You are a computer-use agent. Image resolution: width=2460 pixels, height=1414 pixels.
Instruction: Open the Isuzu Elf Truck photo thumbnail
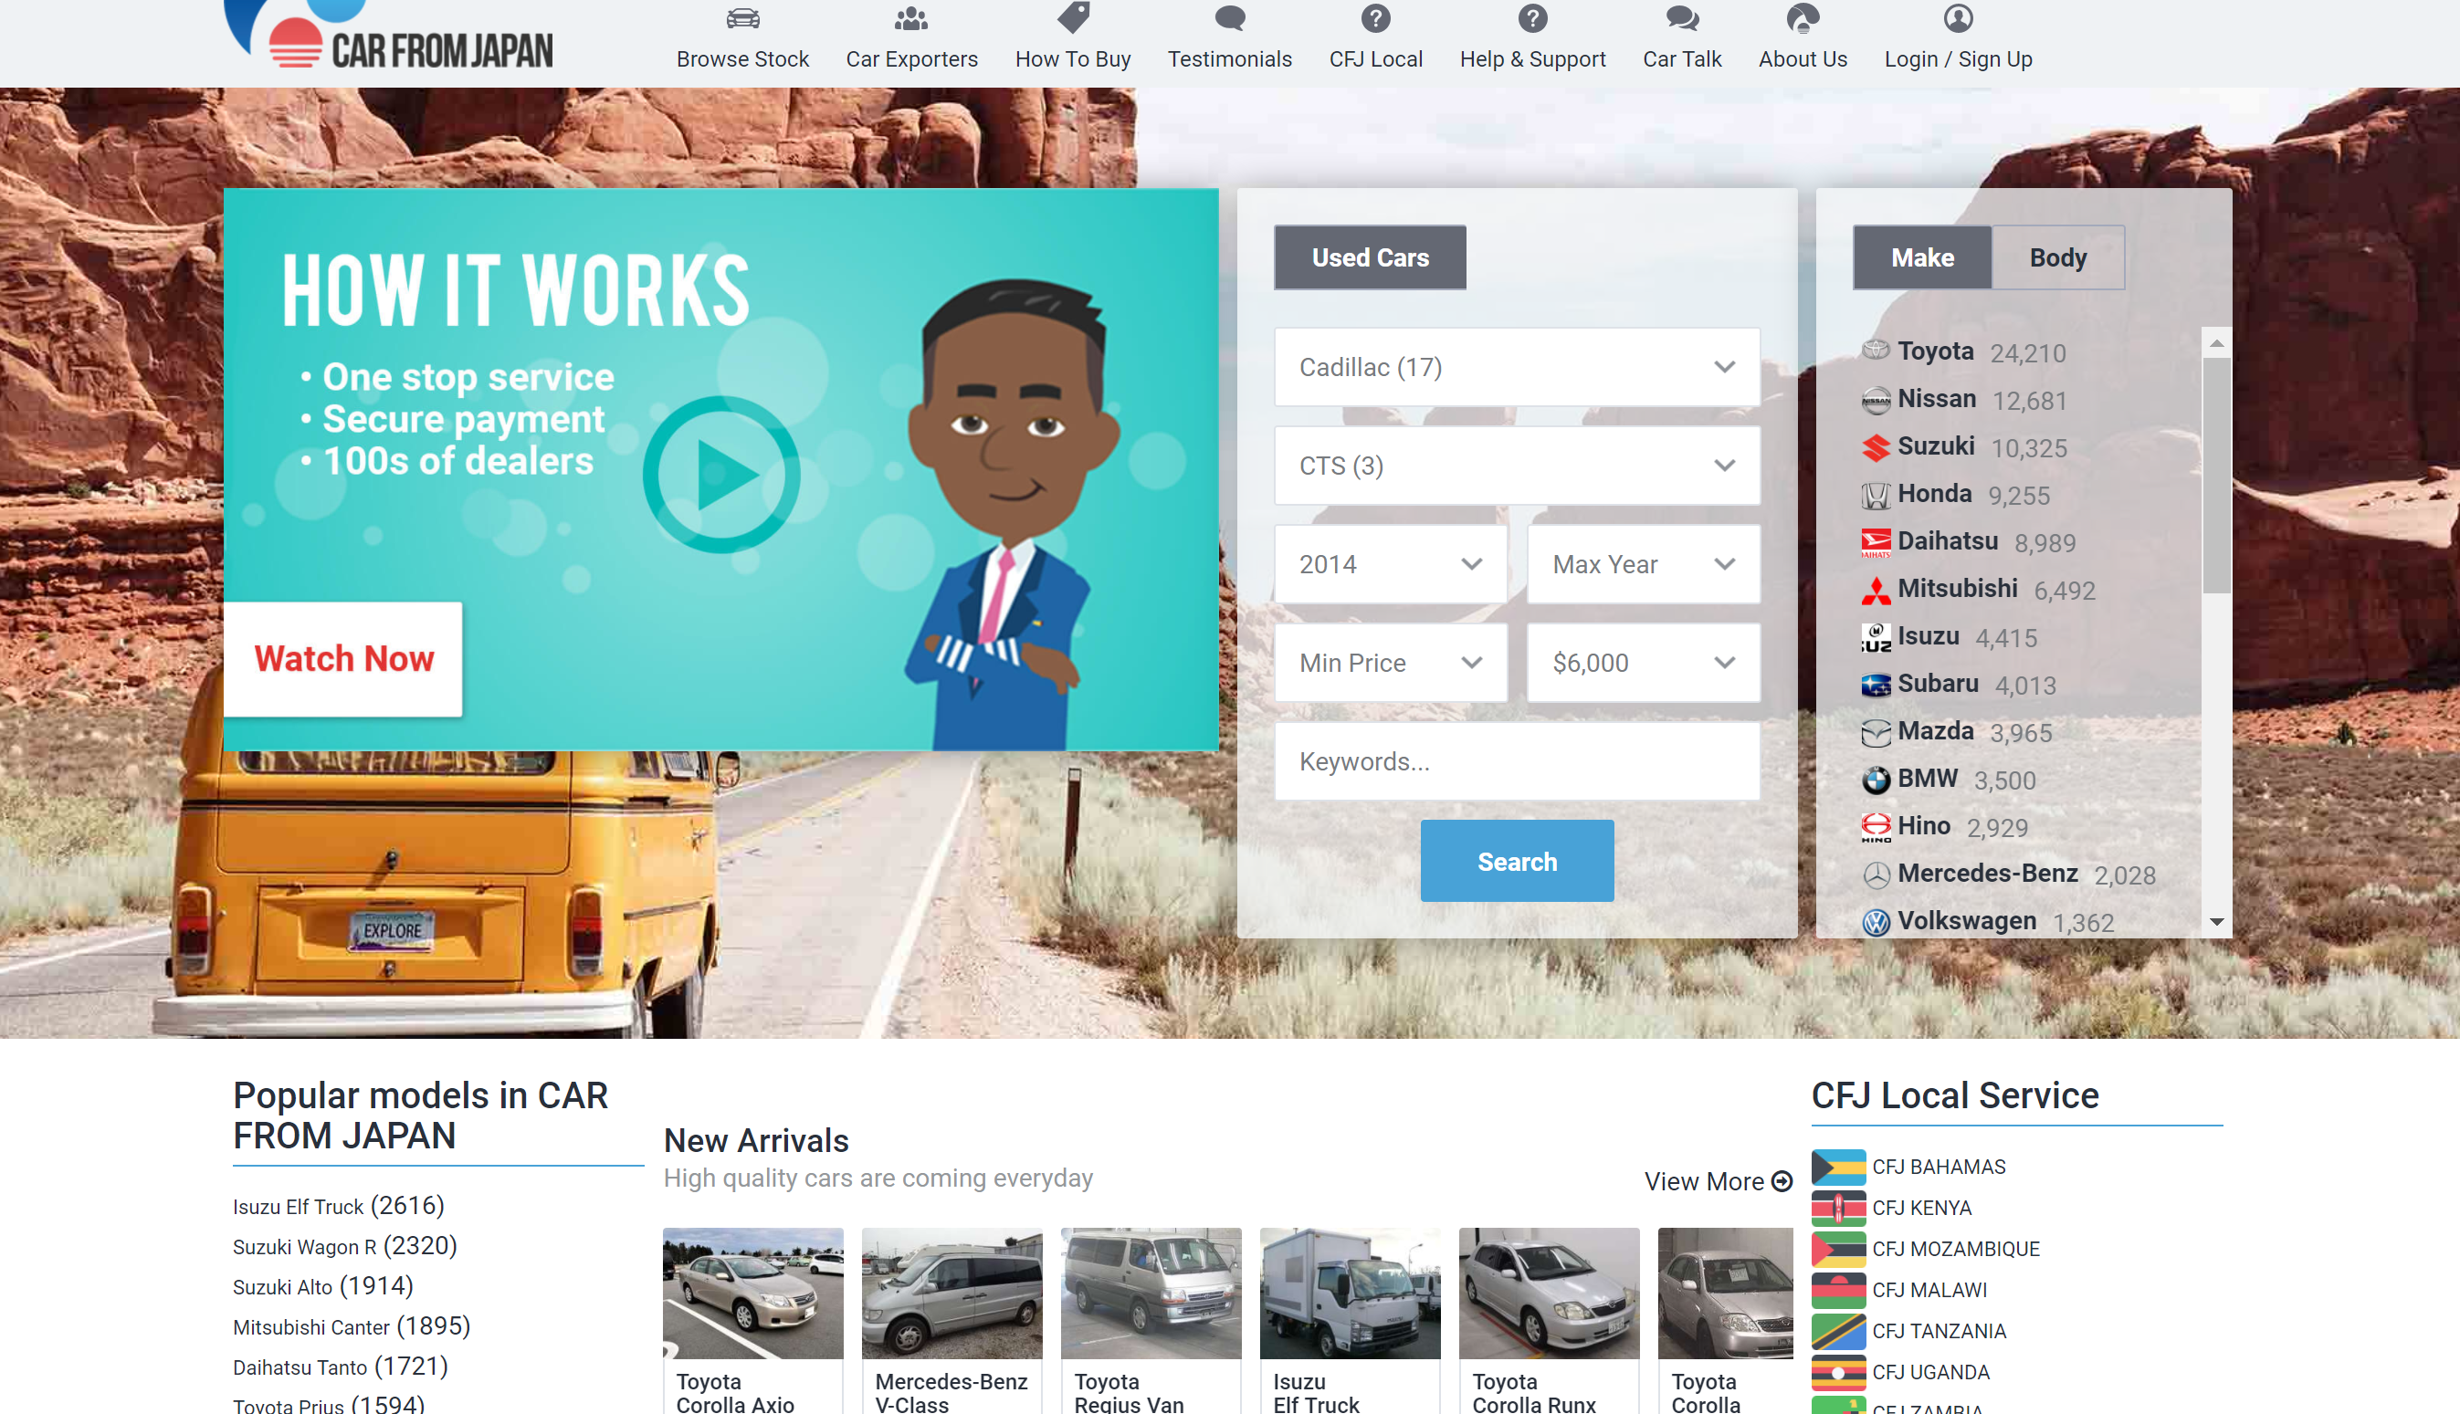point(1349,1293)
